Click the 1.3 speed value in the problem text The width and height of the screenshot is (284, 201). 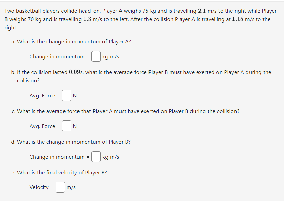tap(87, 19)
